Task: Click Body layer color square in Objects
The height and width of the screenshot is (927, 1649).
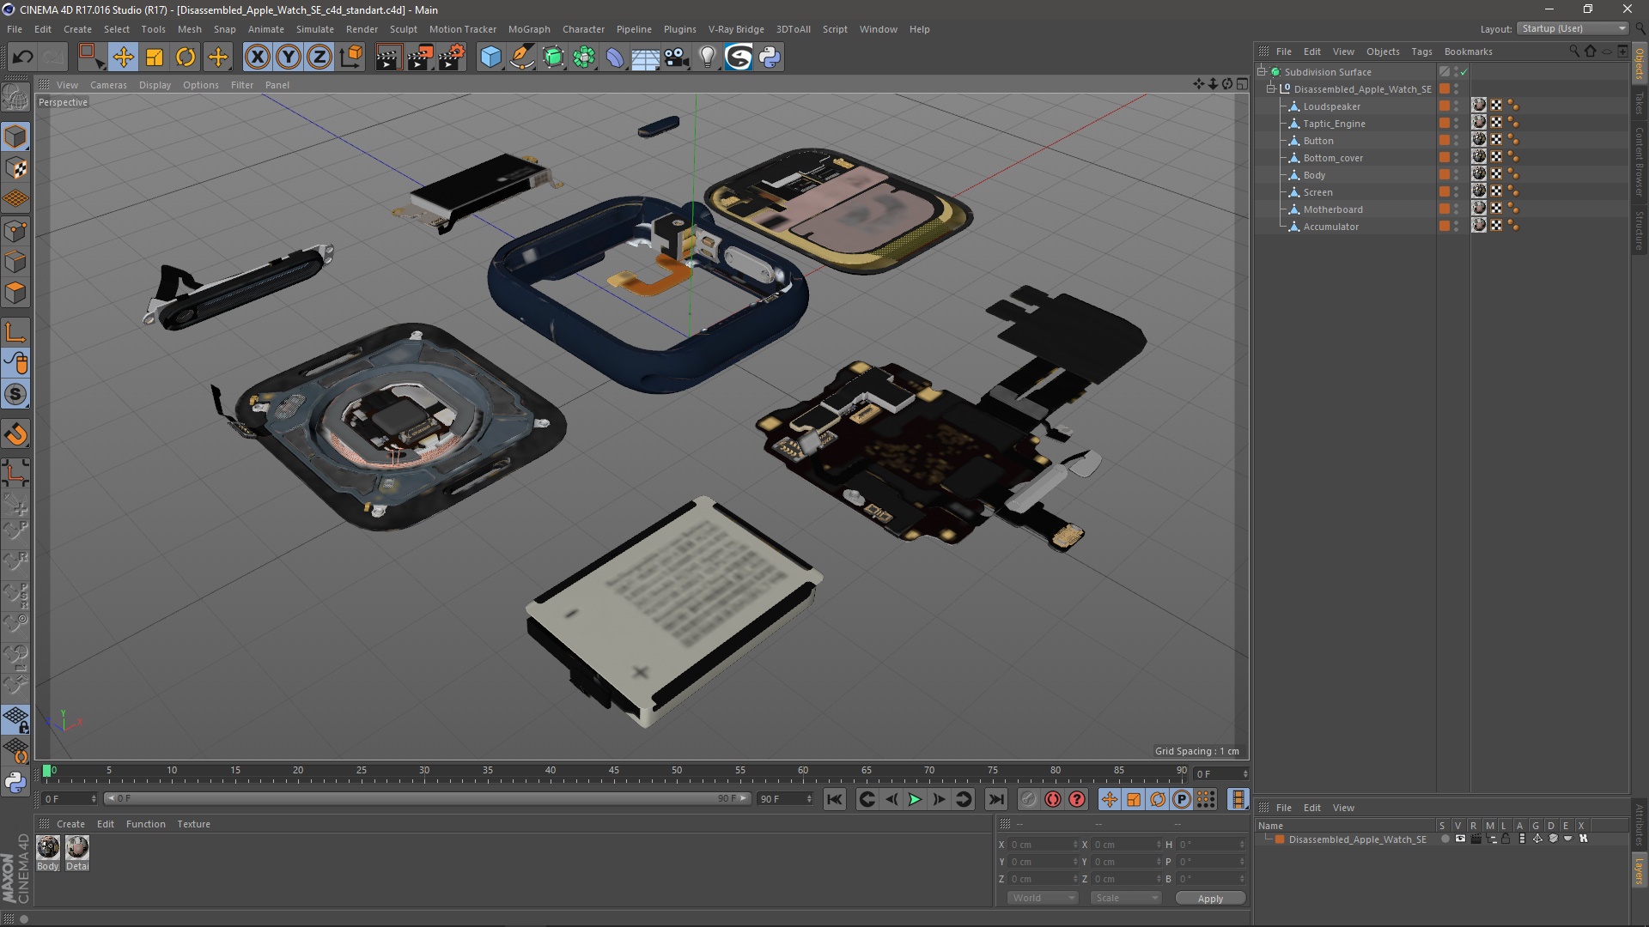Action: point(1445,175)
